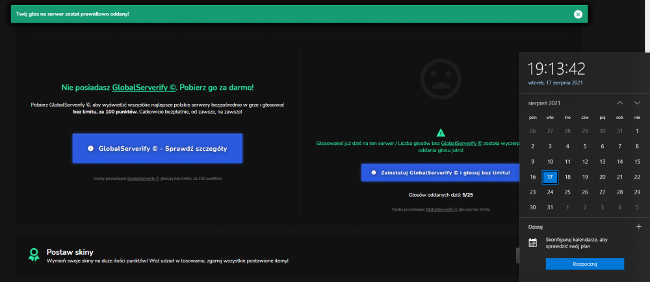Select August 5 in calendar

click(x=585, y=146)
